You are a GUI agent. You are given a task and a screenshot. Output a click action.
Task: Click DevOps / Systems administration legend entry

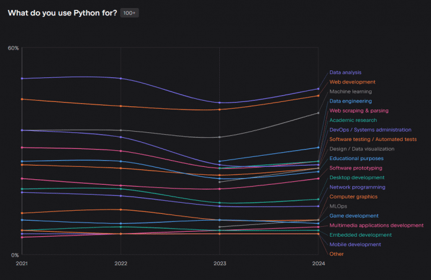click(370, 130)
